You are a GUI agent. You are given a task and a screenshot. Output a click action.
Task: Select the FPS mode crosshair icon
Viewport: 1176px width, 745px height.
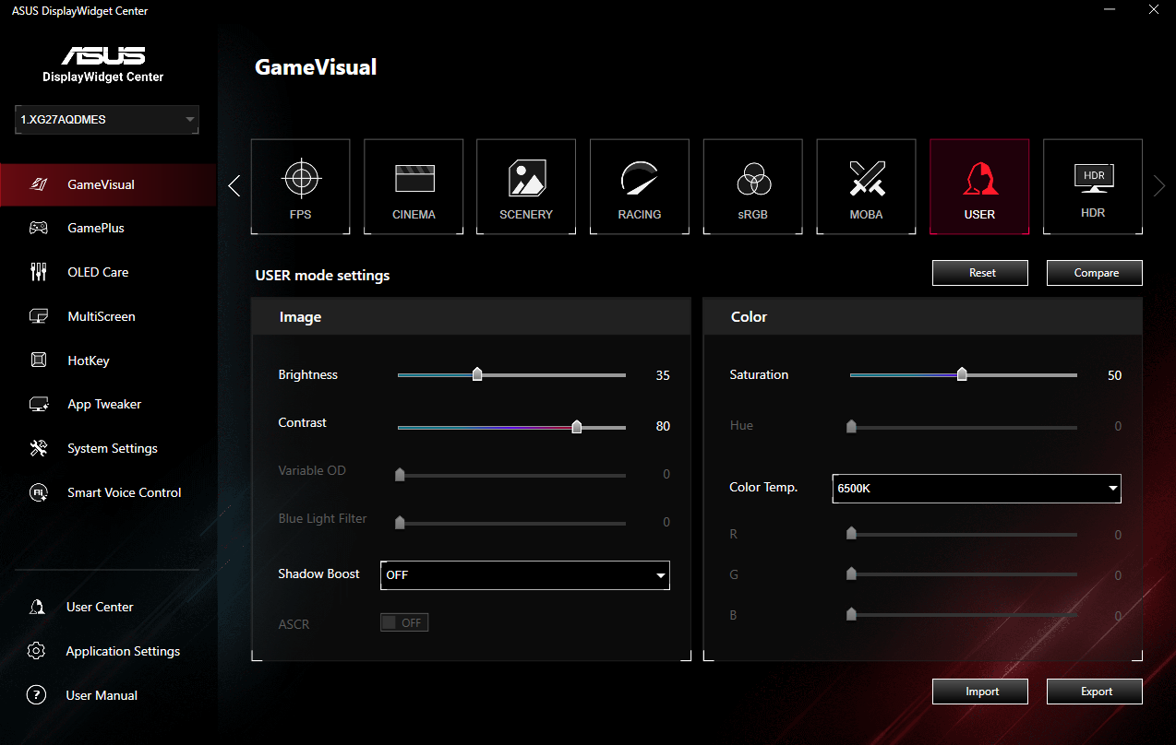(x=301, y=179)
